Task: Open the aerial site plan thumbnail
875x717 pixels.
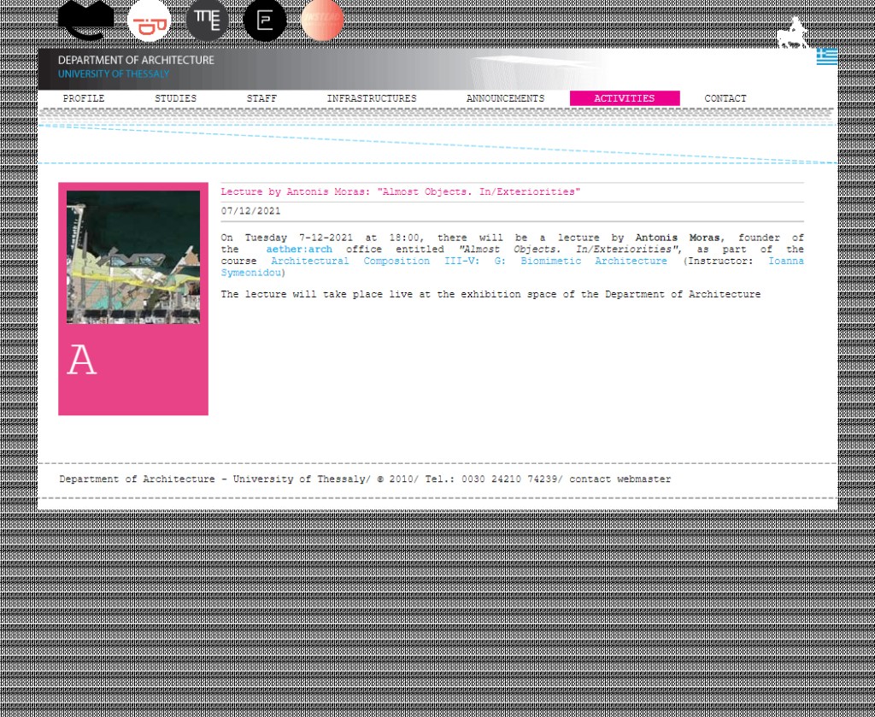Action: pyautogui.click(x=133, y=257)
